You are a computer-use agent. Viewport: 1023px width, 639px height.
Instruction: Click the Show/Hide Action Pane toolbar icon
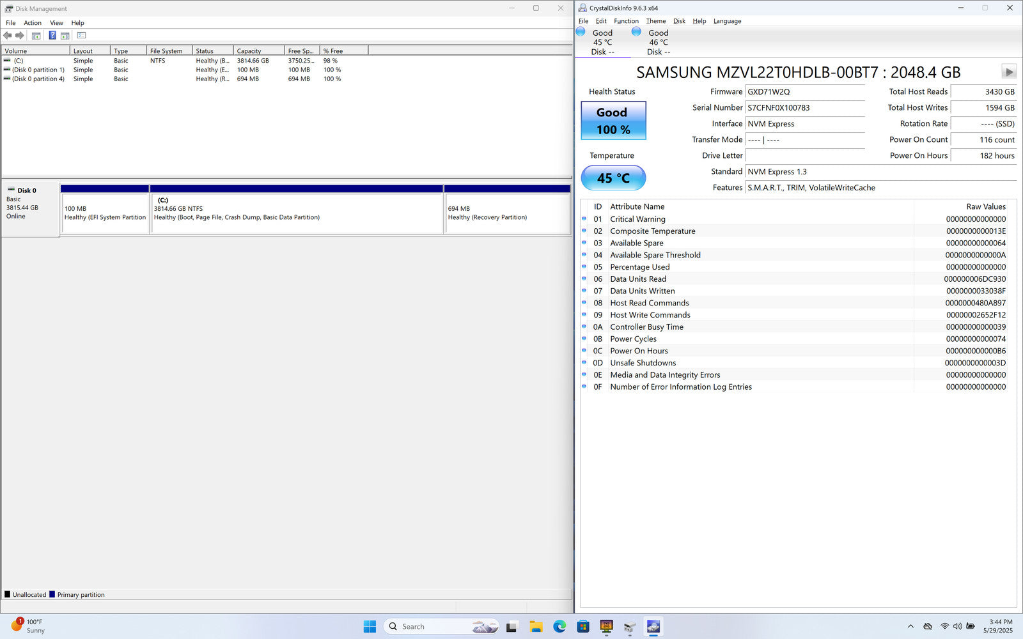[x=65, y=36]
